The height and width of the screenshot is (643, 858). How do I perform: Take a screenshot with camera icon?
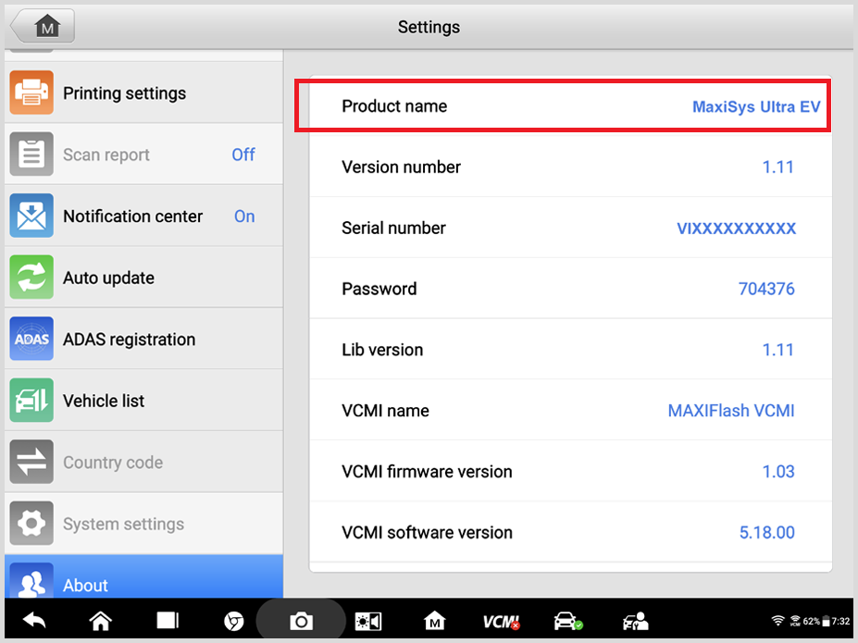click(x=301, y=622)
